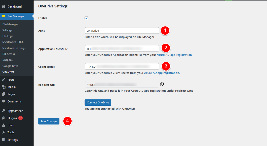Viewport: 267px width, 146px height.
Task: Open DB Access submenu
Action: click(9, 54)
